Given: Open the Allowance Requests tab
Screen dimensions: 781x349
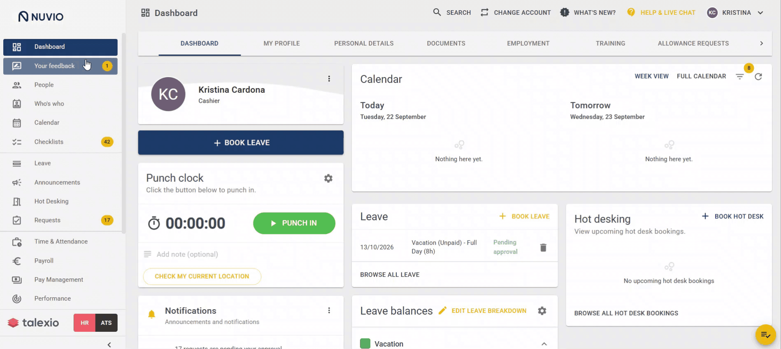Looking at the screenshot, I should click(x=693, y=44).
